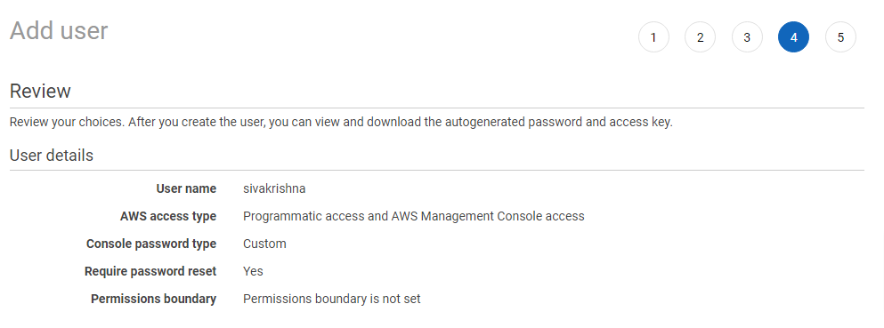Screen dimensions: 884x328
Task: Click the Programmatic access and Console access text
Action: (x=413, y=216)
